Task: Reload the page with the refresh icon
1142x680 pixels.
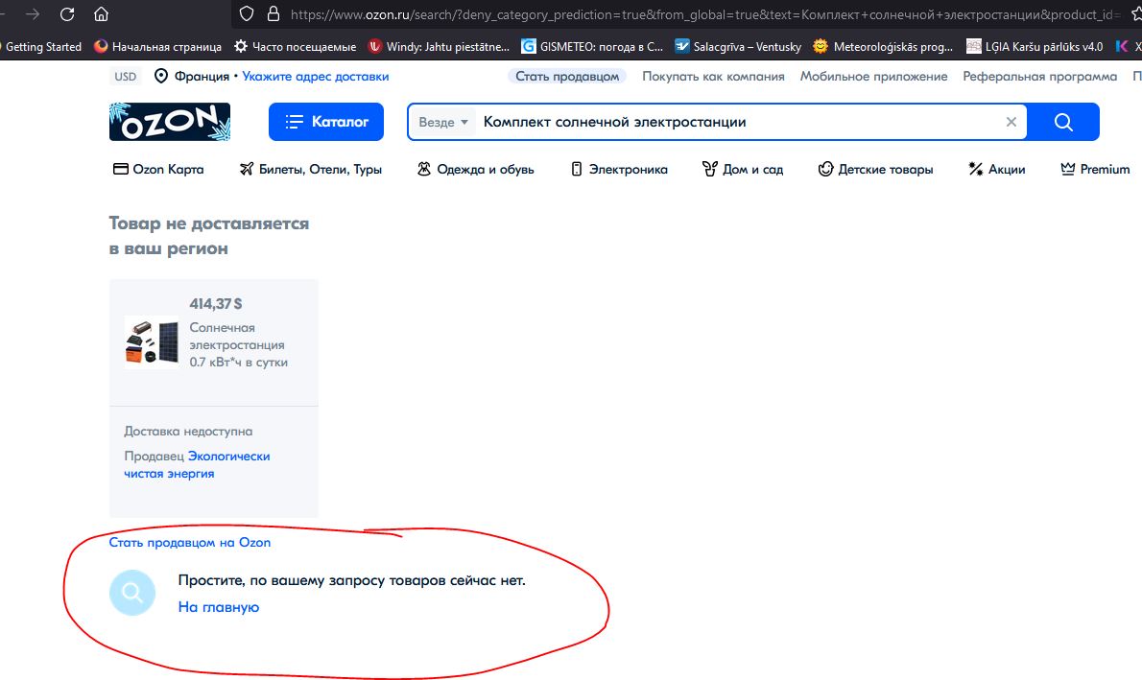Action: (67, 13)
